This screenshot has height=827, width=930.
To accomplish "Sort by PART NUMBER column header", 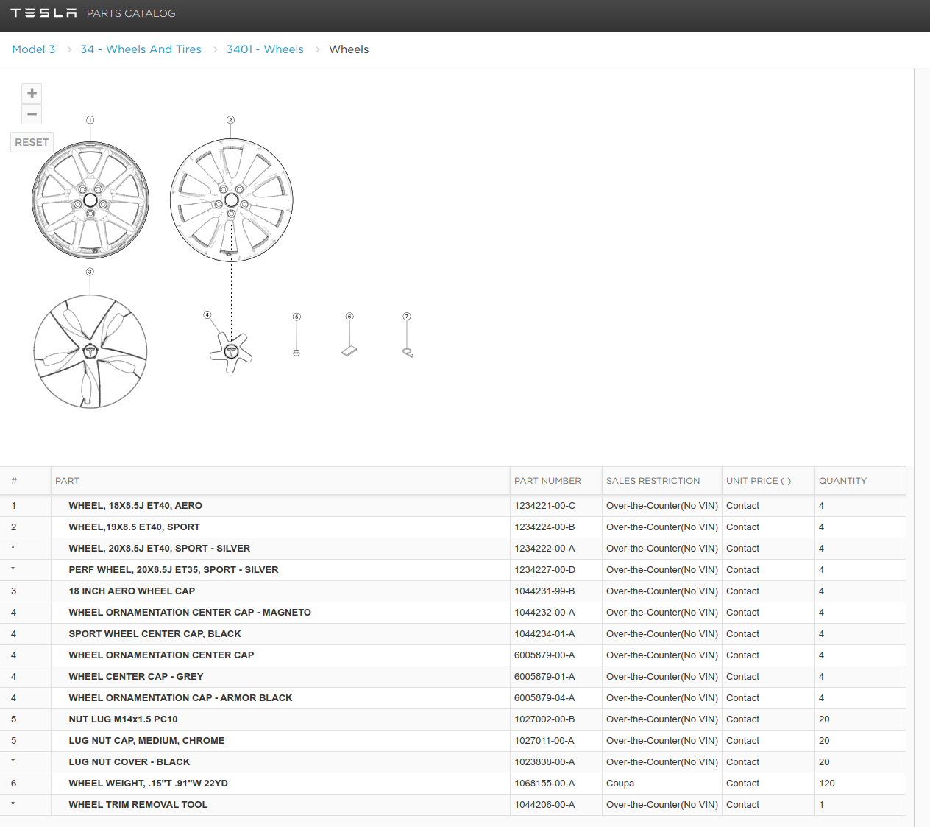I will click(x=547, y=481).
